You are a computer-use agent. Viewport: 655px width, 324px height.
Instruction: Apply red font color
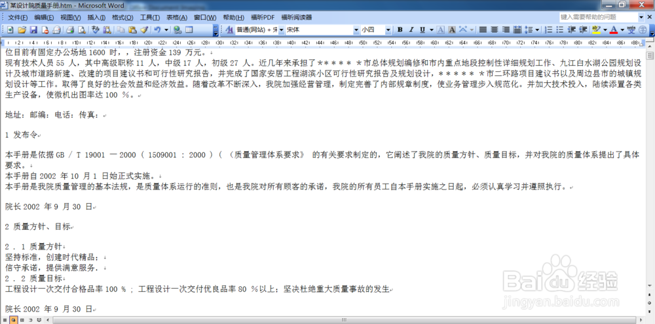tap(614, 29)
